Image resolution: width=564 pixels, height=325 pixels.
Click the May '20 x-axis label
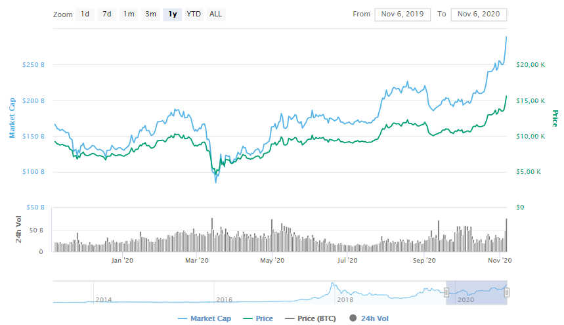[x=272, y=260]
